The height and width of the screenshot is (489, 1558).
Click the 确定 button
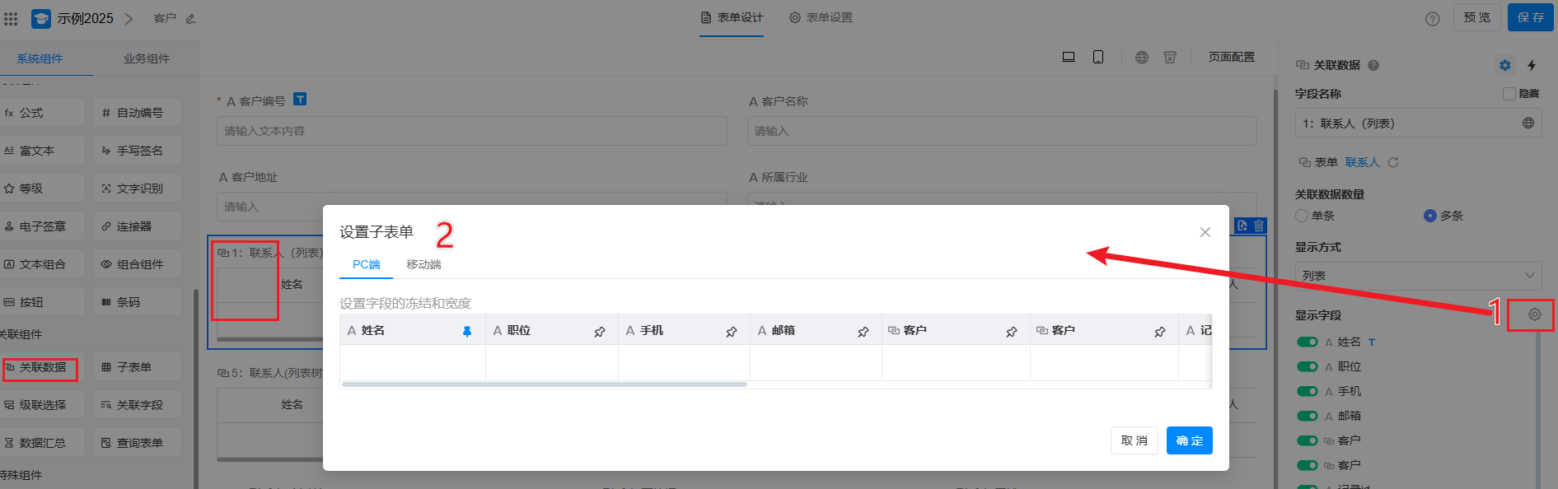coord(1189,440)
